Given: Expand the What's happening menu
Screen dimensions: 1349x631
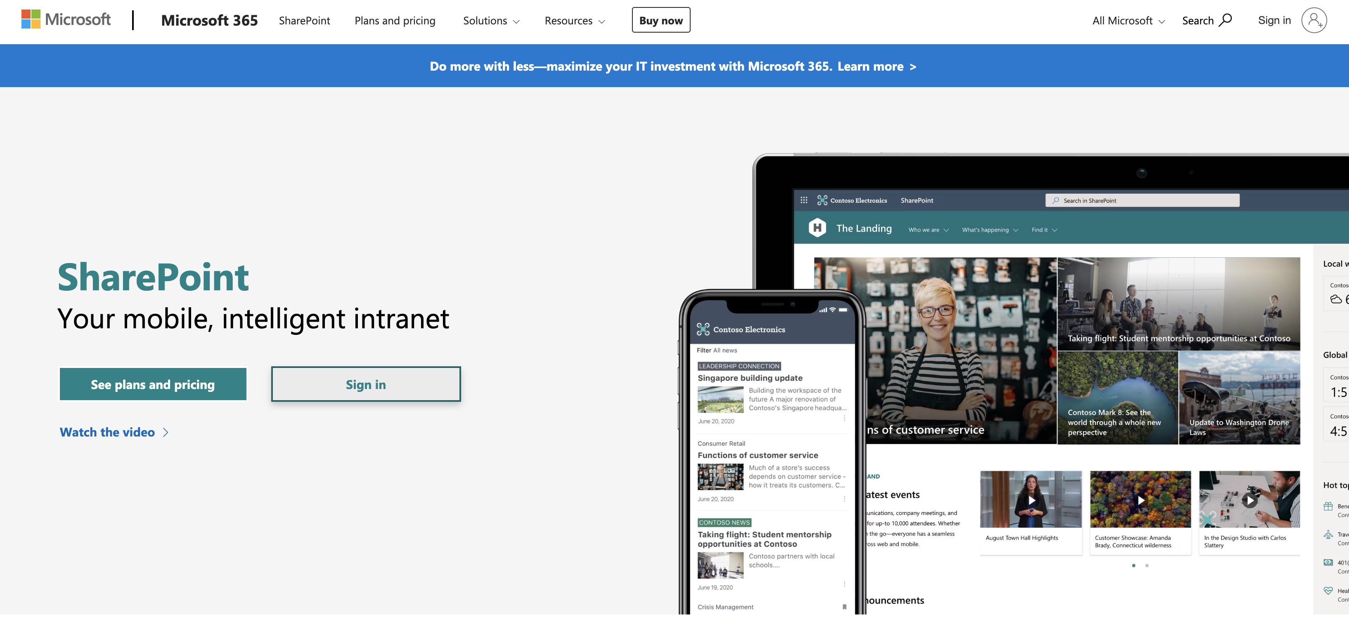Looking at the screenshot, I should click(990, 230).
